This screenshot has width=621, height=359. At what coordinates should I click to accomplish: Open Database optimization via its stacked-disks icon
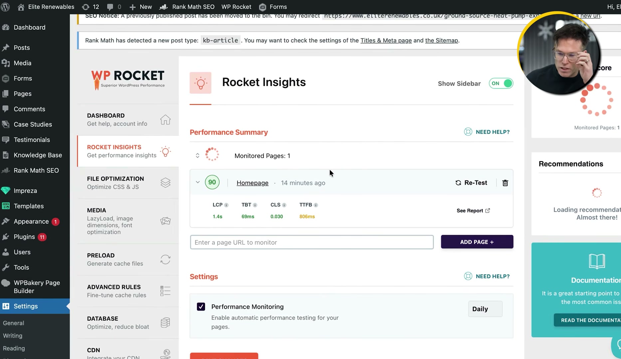tap(165, 322)
